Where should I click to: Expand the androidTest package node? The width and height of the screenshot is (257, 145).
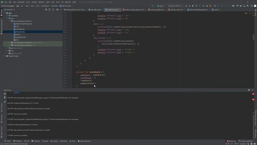click(x=9, y=43)
